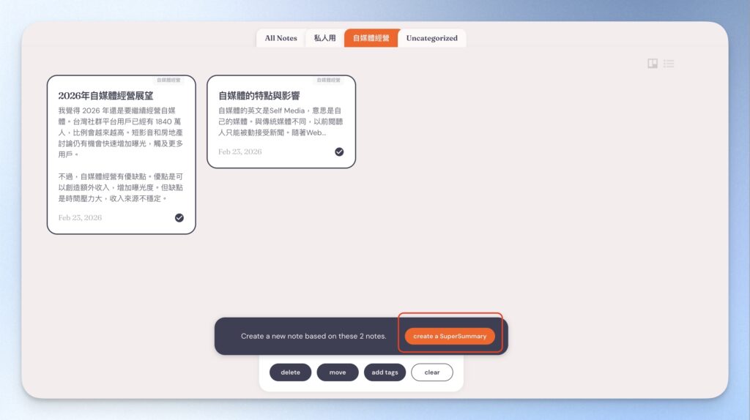Click create a SuperSummary button
750x420 pixels.
(x=450, y=336)
